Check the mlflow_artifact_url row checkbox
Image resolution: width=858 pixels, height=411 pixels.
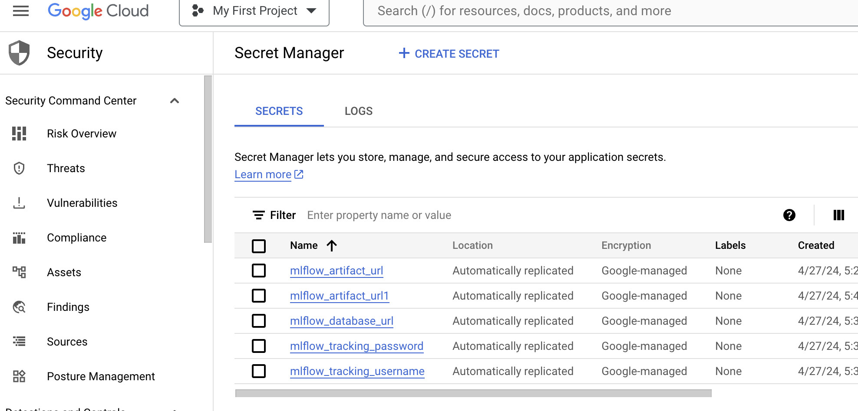click(259, 271)
